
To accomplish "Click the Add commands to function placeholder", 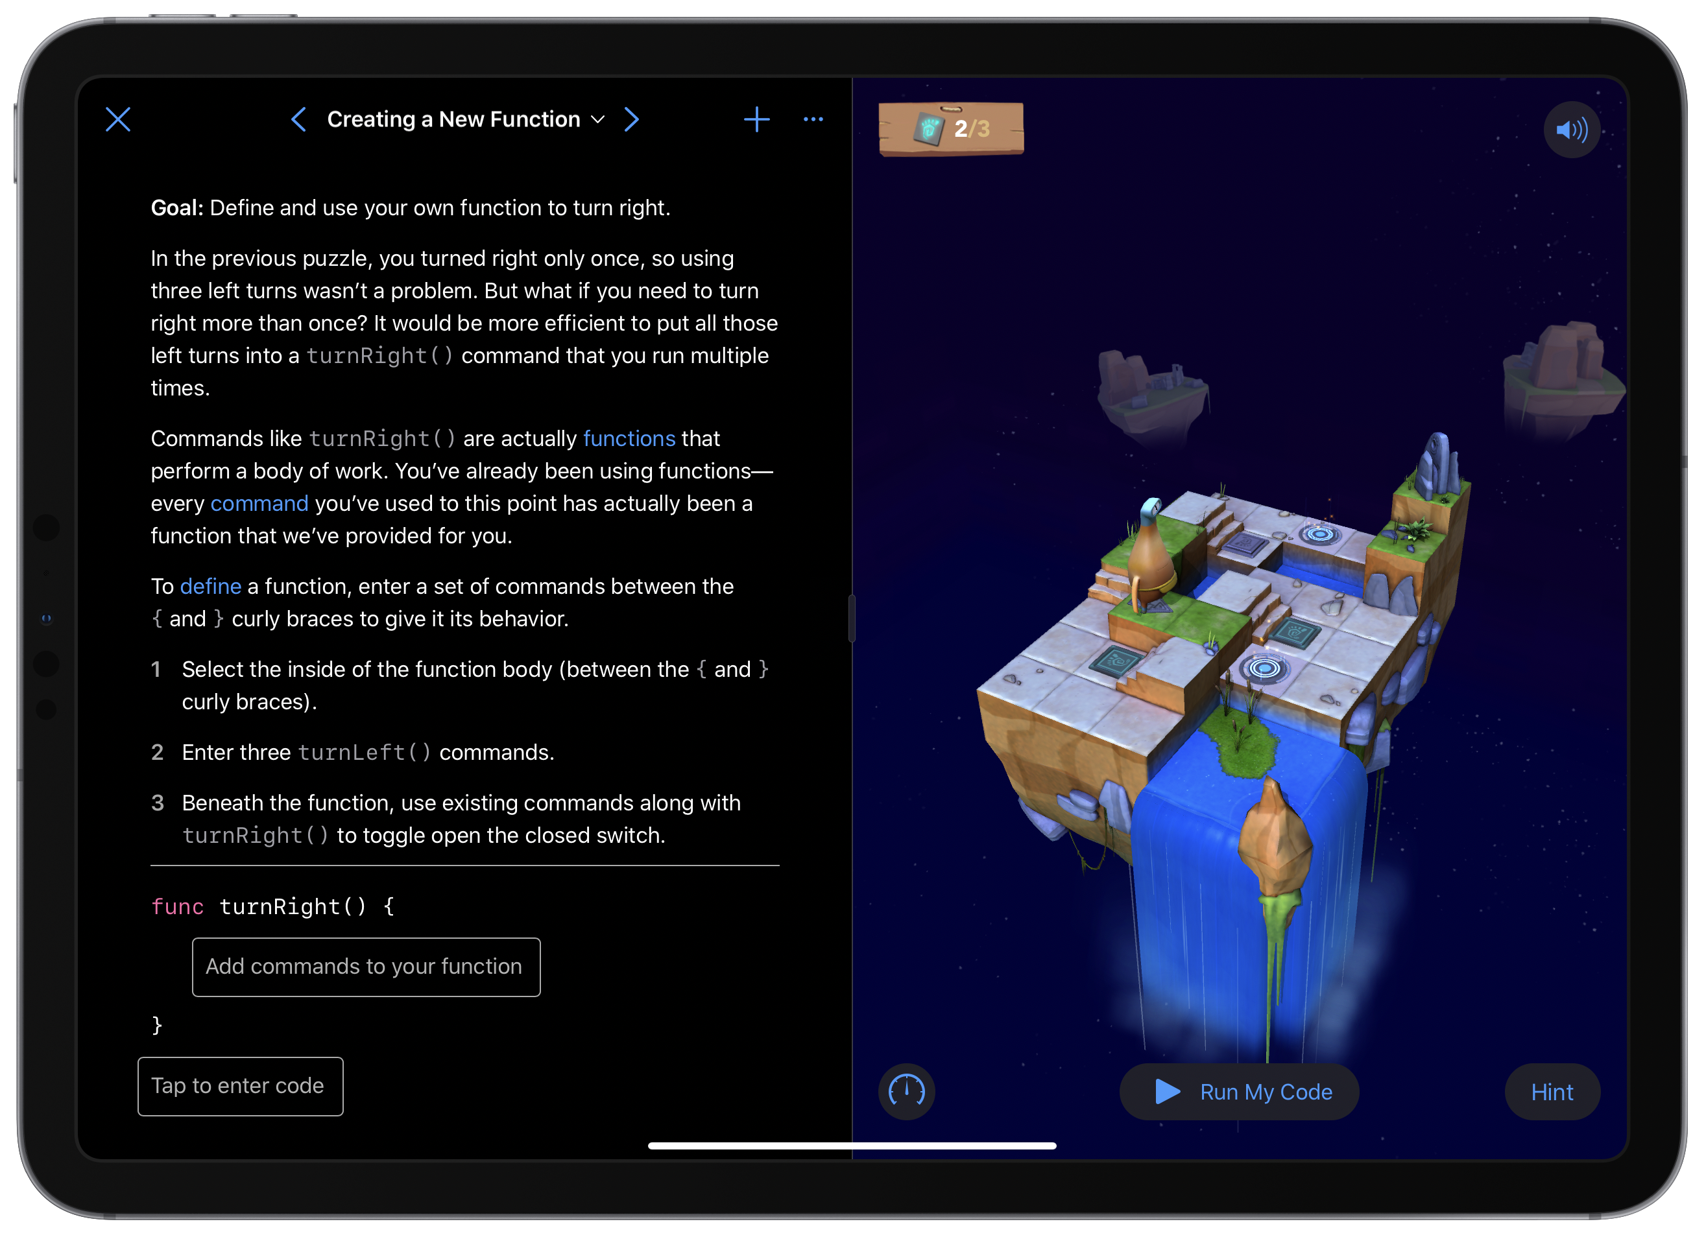I will tap(366, 965).
